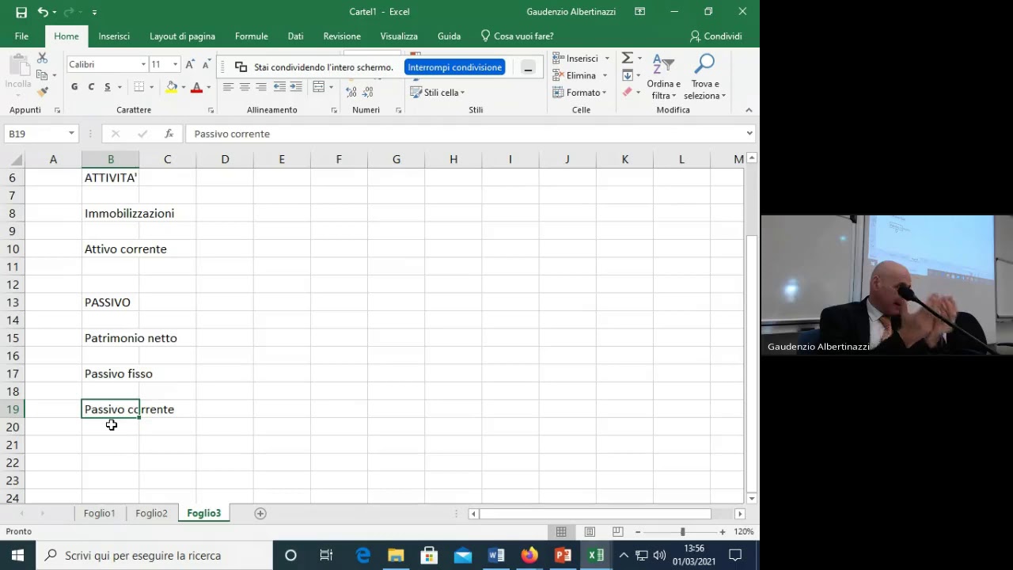Switch to Page Layout view icon
The height and width of the screenshot is (570, 1013).
click(x=590, y=532)
